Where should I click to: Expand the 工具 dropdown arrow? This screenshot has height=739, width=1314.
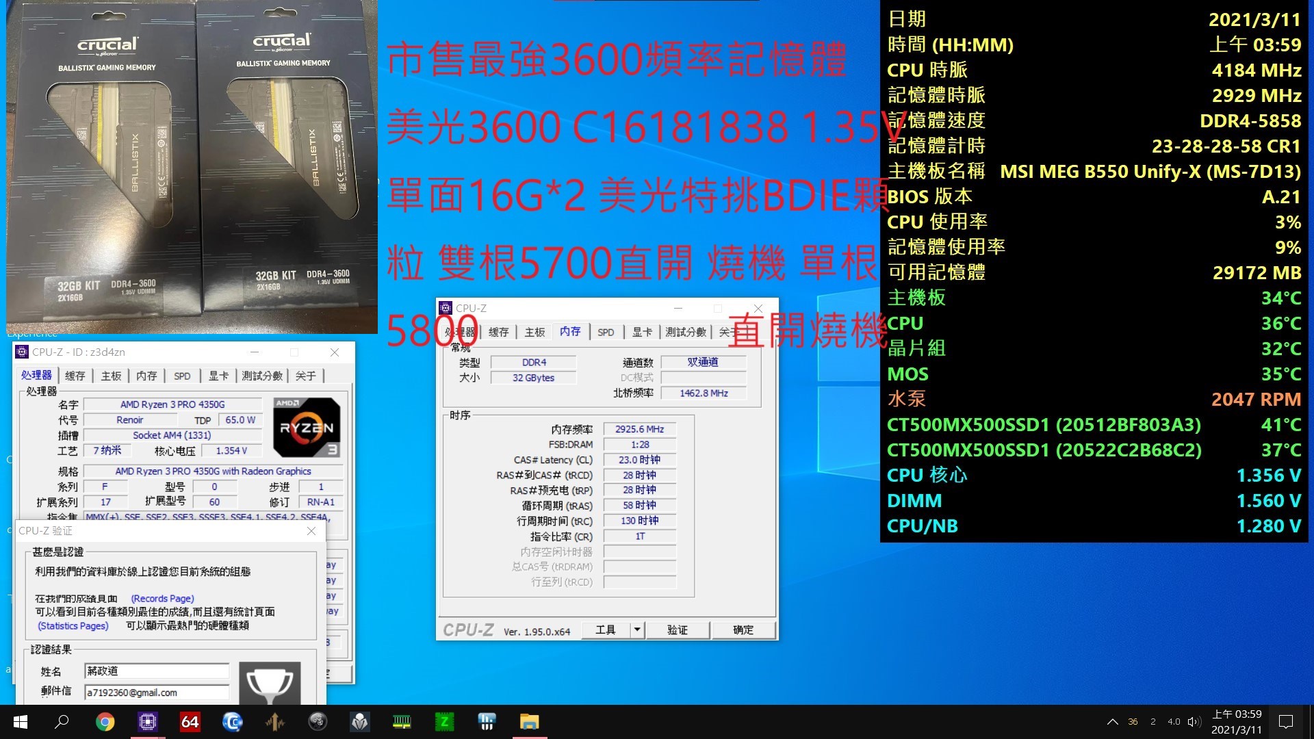click(x=637, y=630)
